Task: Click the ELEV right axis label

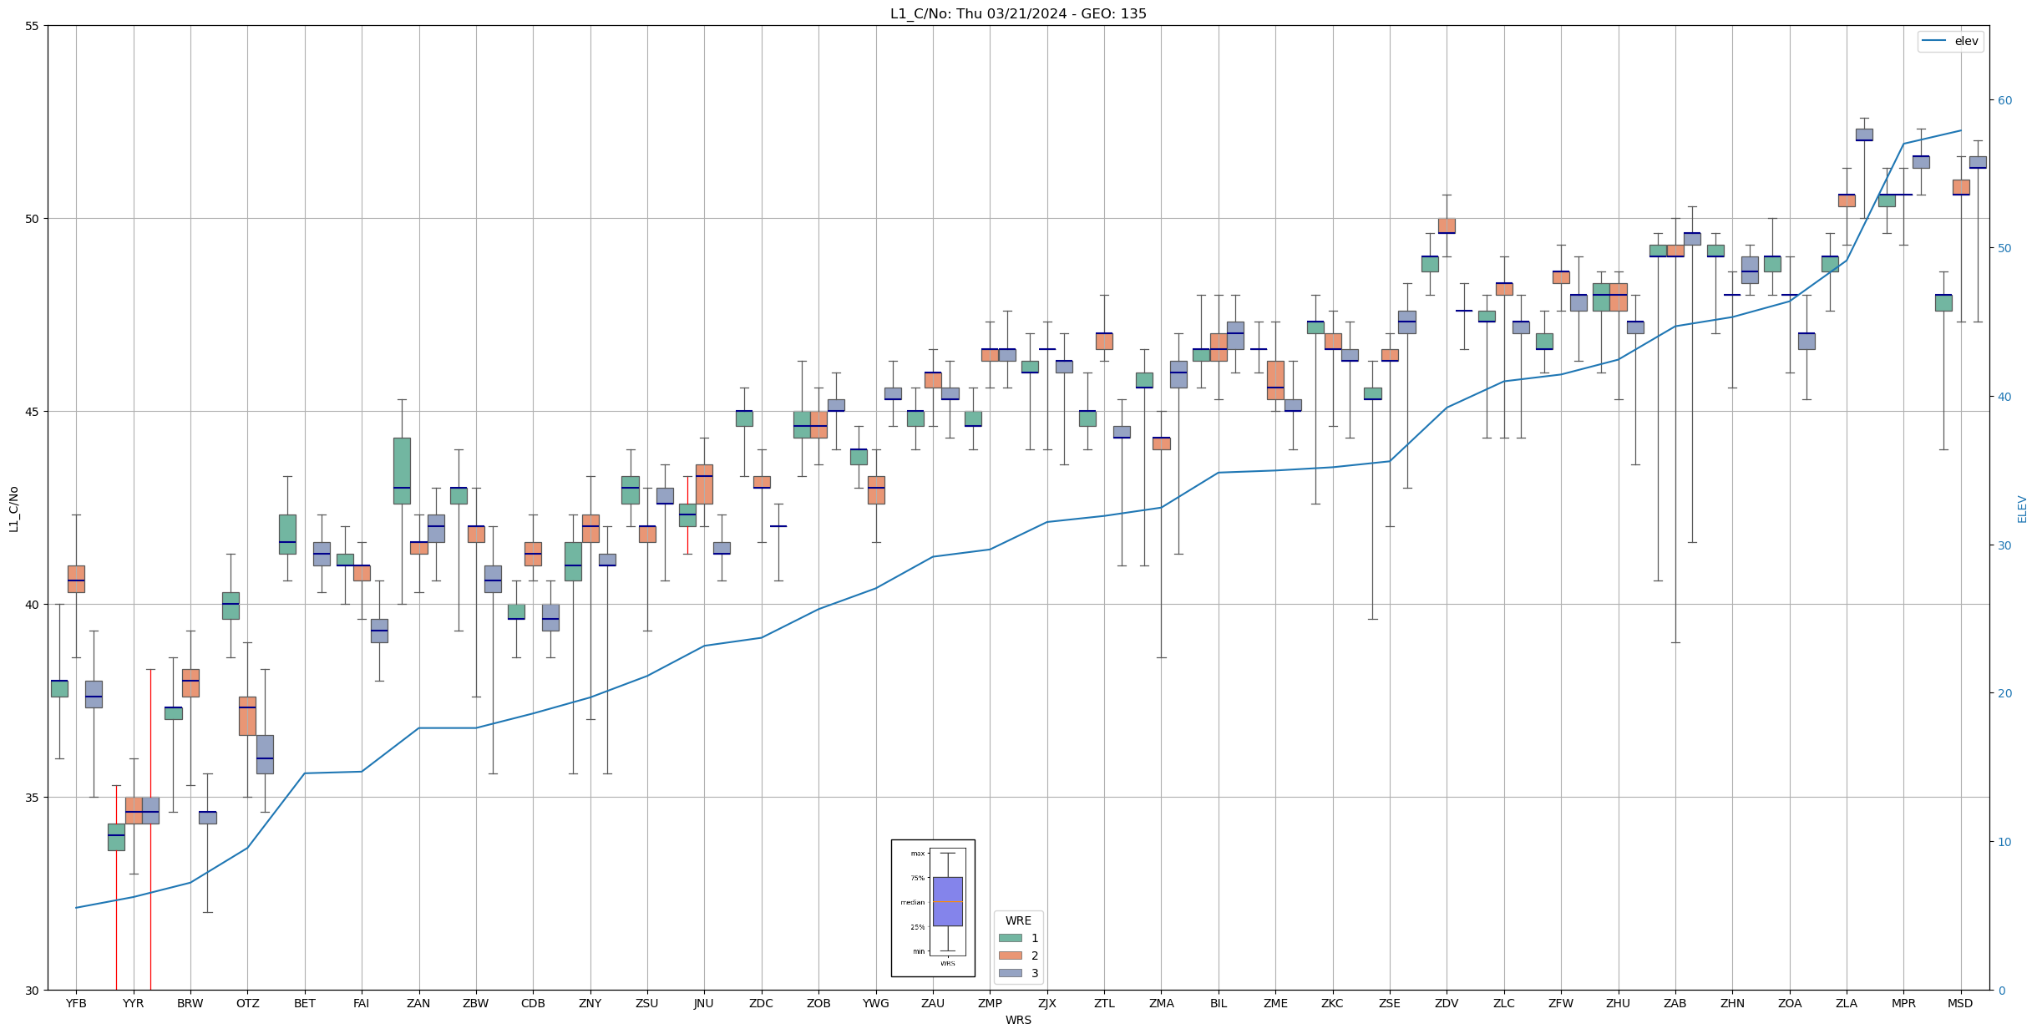Action: (x=2022, y=509)
